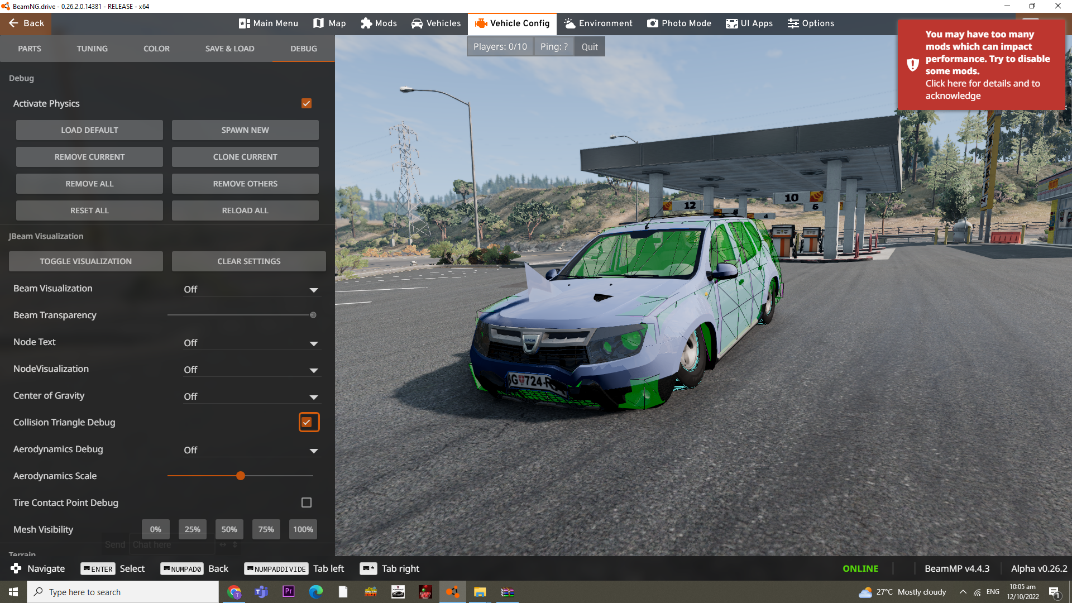The image size is (1072, 603).
Task: Set Mesh Visibility to 100%
Action: pos(303,529)
